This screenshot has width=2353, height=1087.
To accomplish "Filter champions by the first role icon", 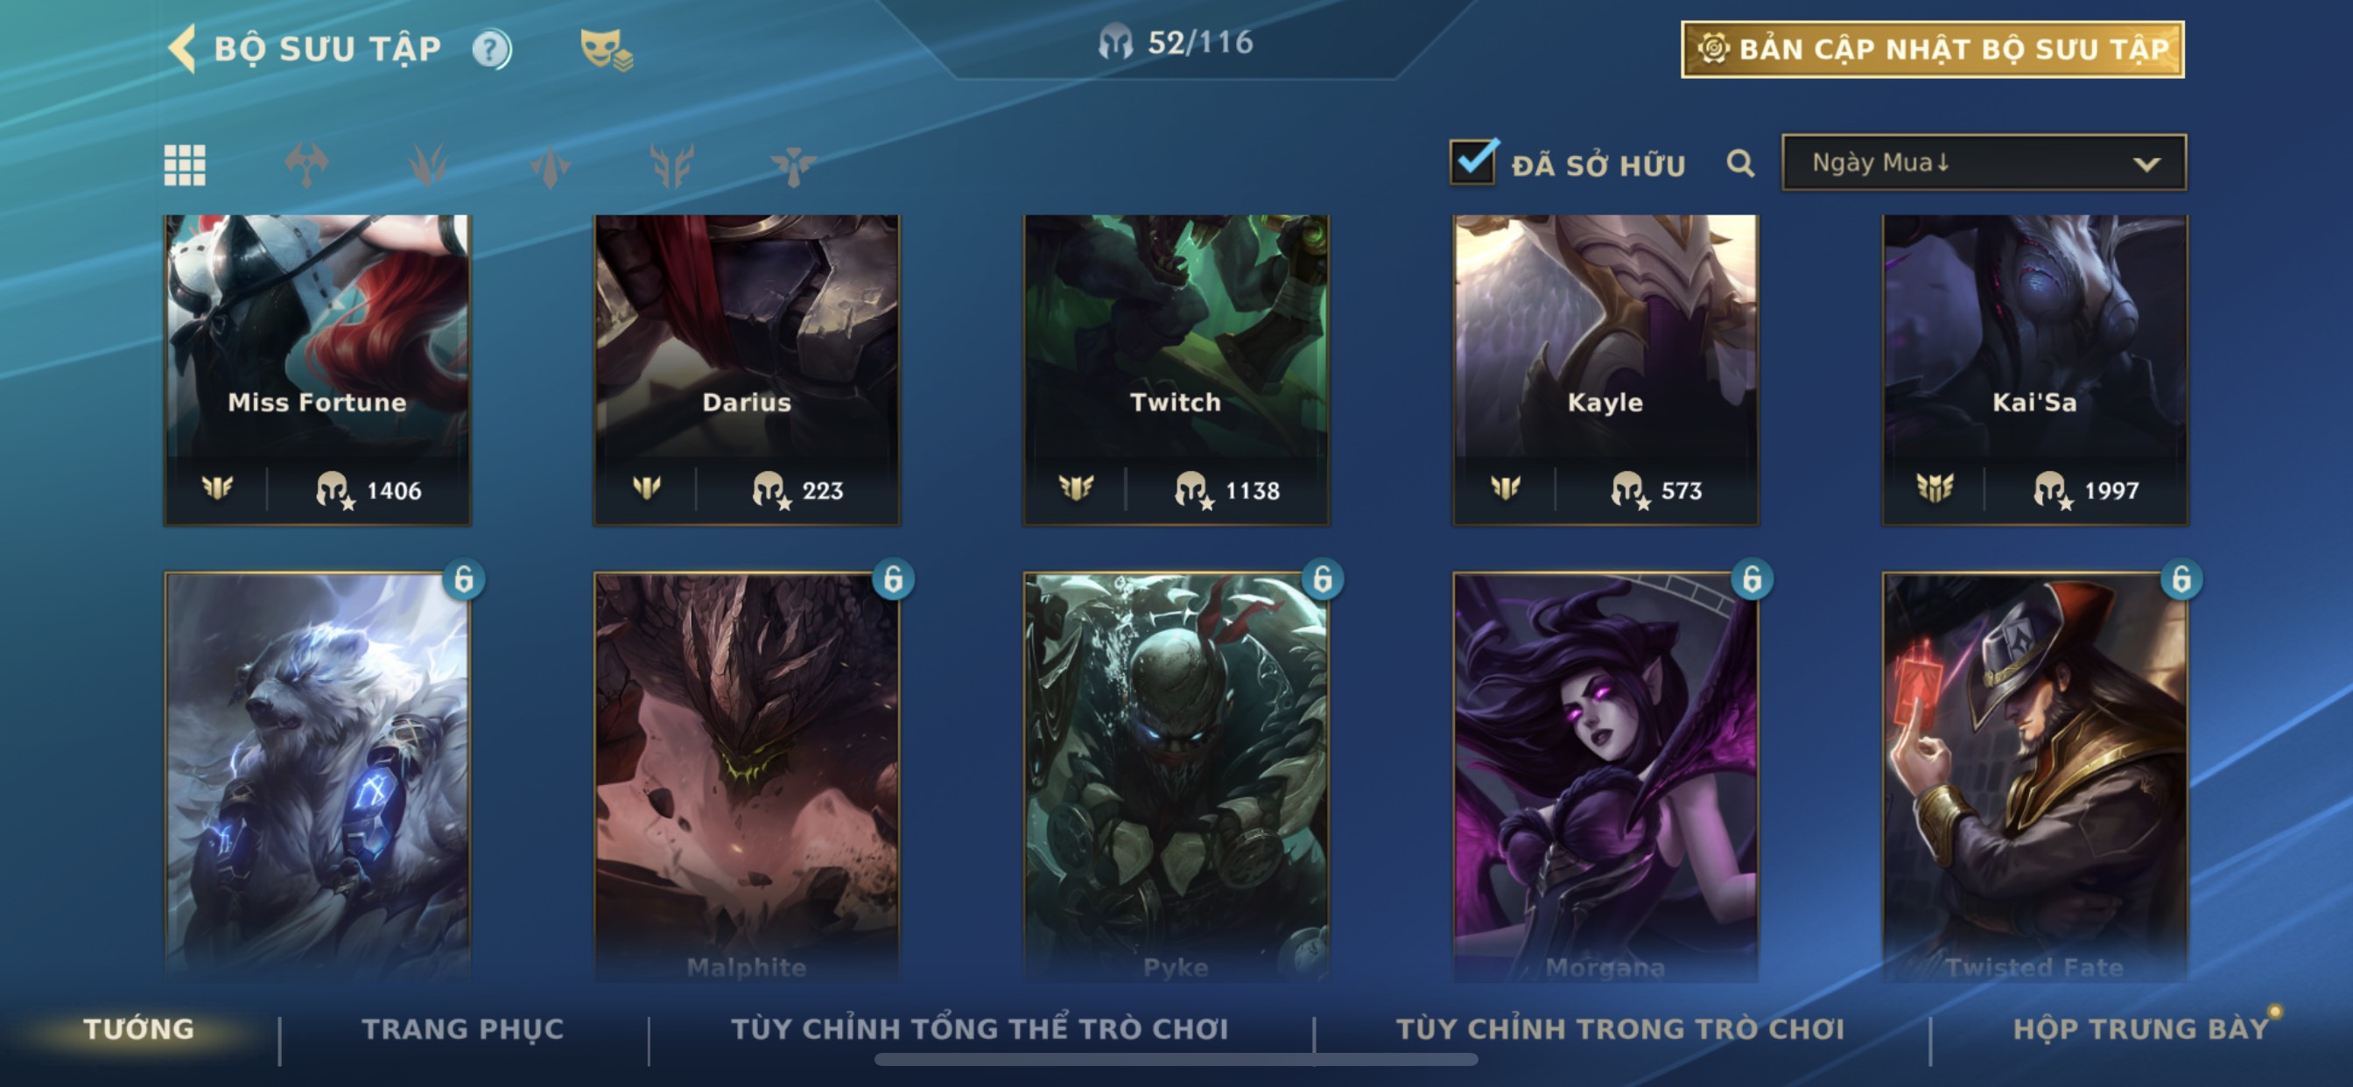I will coord(307,165).
